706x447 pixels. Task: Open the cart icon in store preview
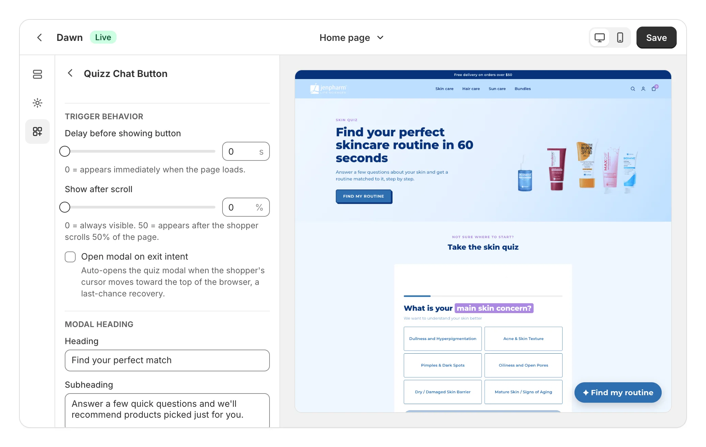pyautogui.click(x=654, y=89)
